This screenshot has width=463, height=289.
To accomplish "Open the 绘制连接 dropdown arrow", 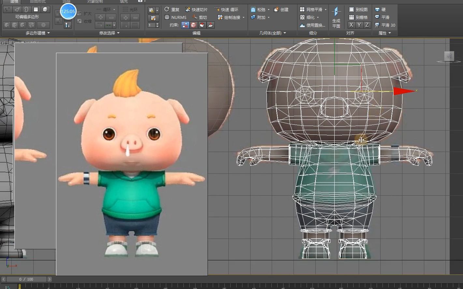I will [x=243, y=18].
